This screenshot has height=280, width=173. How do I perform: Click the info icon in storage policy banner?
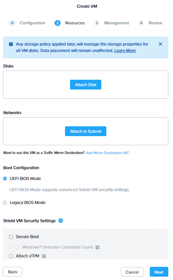[11, 44]
